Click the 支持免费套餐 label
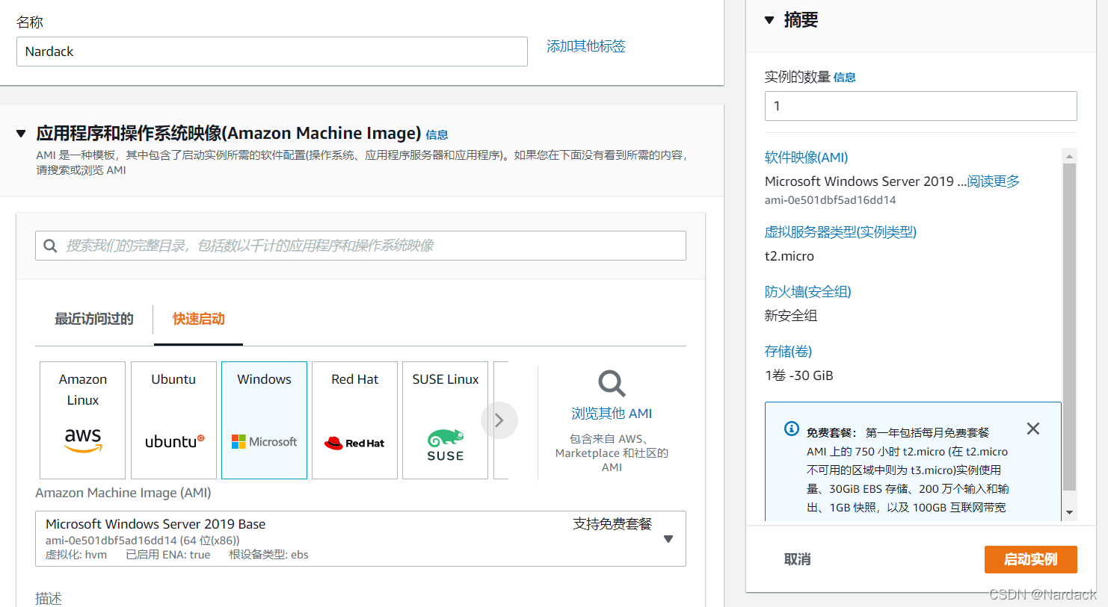 612,524
